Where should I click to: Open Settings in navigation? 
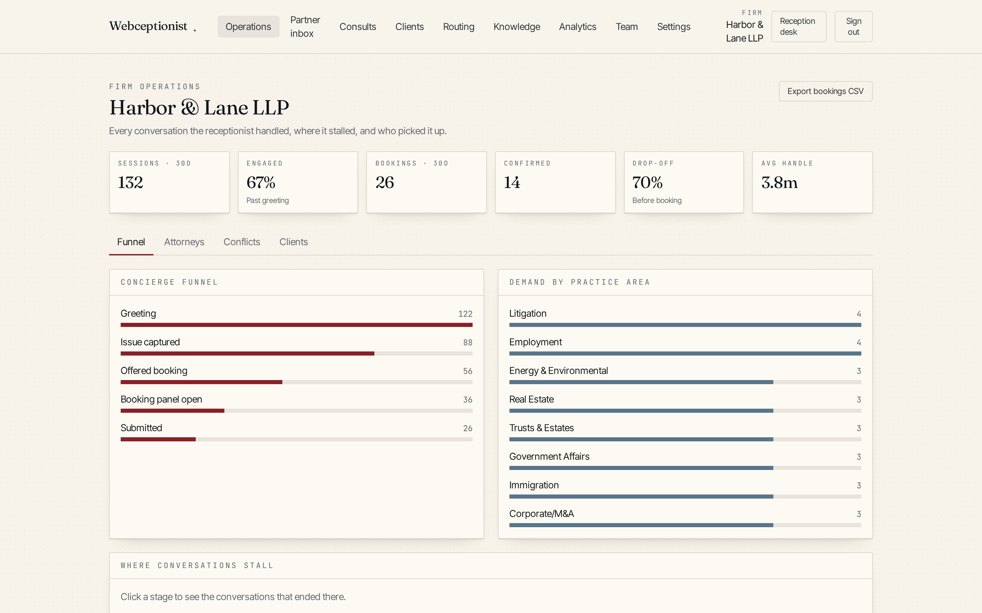[674, 27]
